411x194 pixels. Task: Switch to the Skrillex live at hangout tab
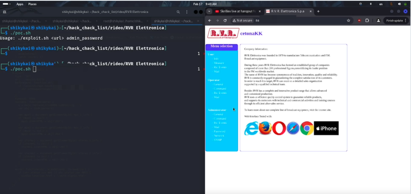(x=237, y=12)
